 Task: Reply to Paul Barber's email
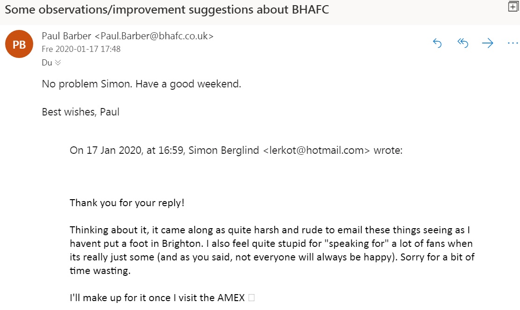tap(437, 43)
